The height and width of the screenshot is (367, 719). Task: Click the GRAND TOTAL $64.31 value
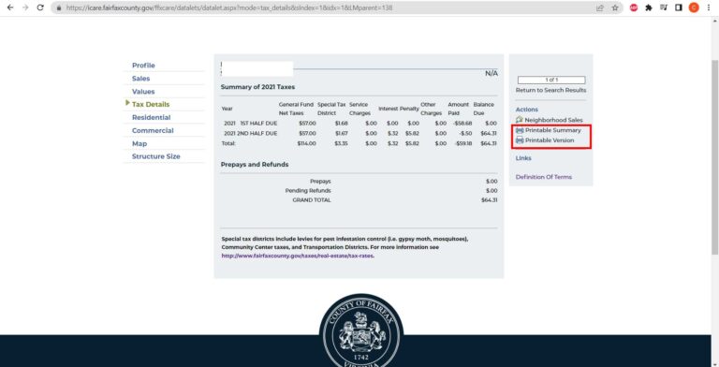pyautogui.click(x=489, y=200)
